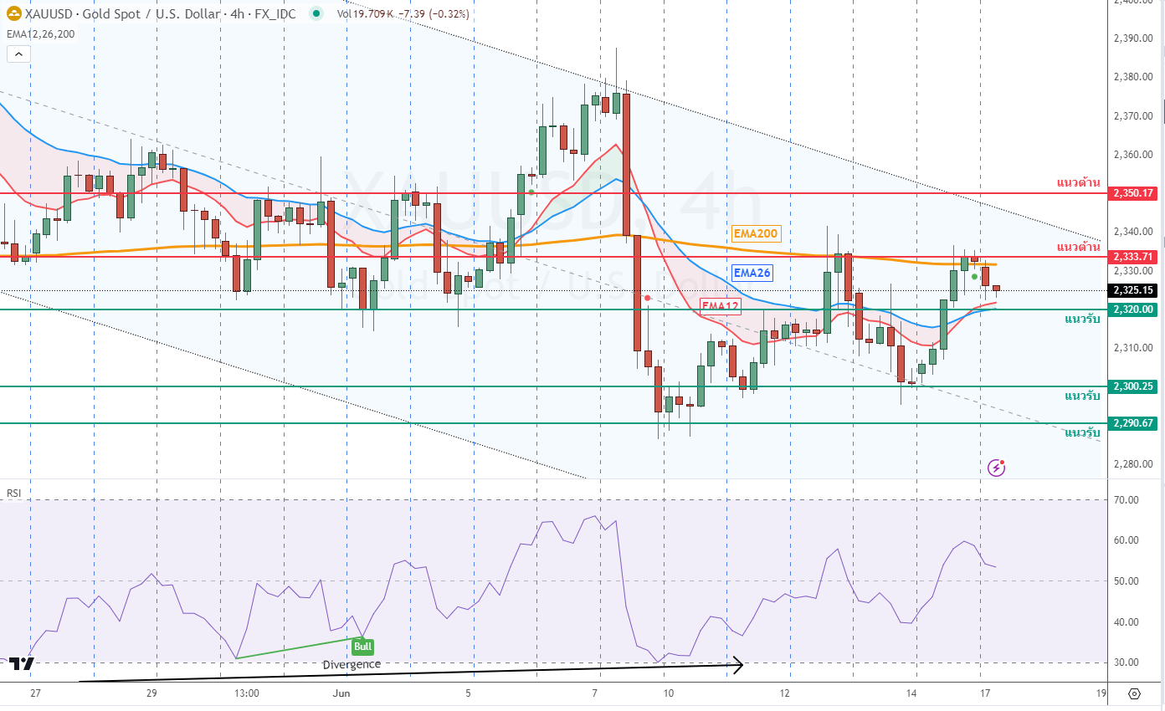Click the 2,333.71 resistance price tag
1165x711 pixels.
coord(1134,256)
